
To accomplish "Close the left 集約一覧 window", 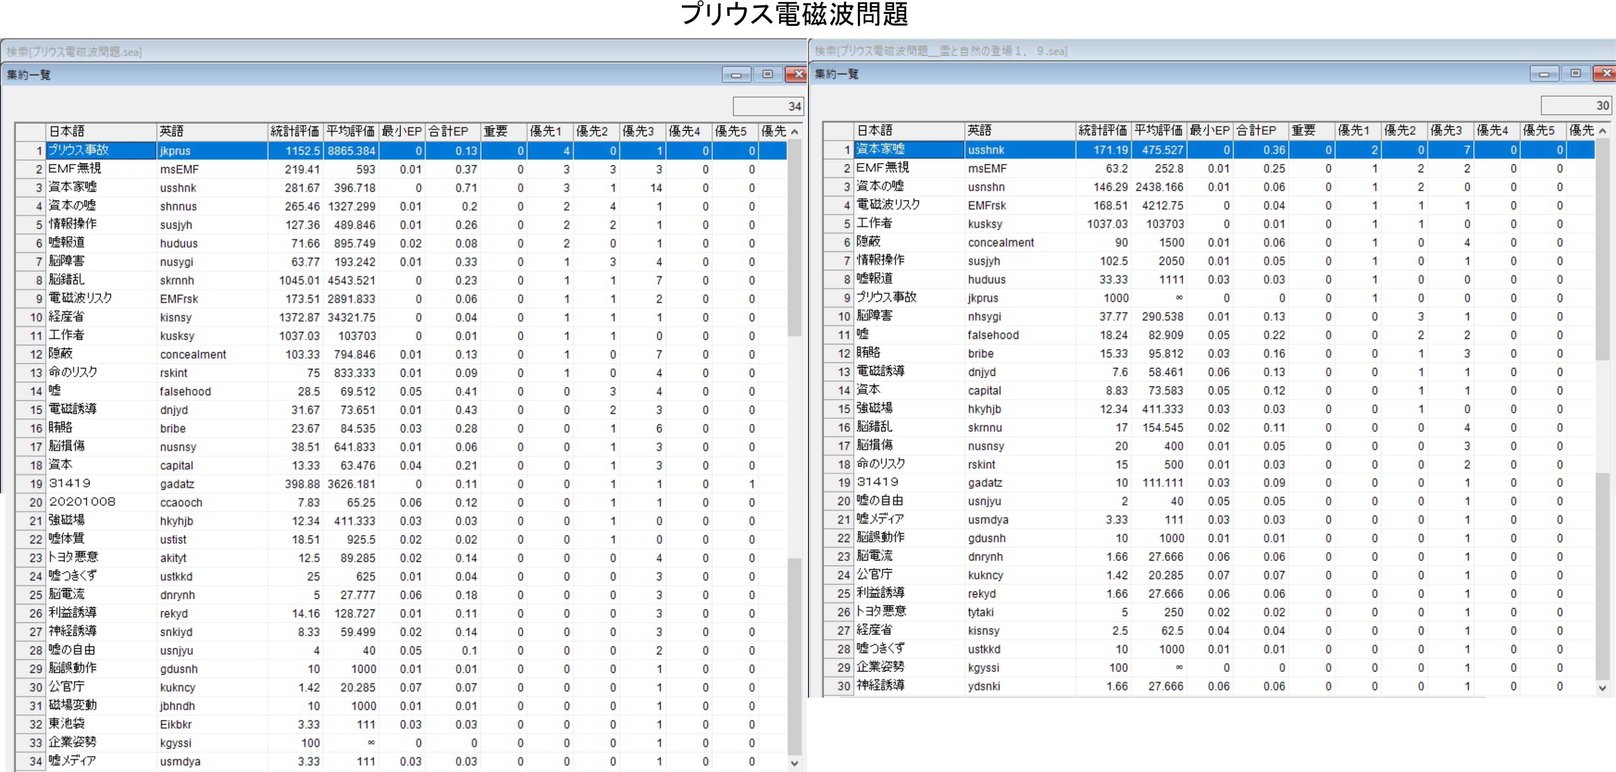I will click(x=797, y=75).
